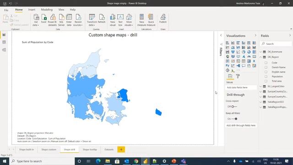293x165 pixels.
Task: Create a Quick measure
Action: (151, 20)
